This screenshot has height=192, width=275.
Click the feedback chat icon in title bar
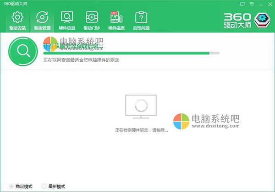[242, 4]
